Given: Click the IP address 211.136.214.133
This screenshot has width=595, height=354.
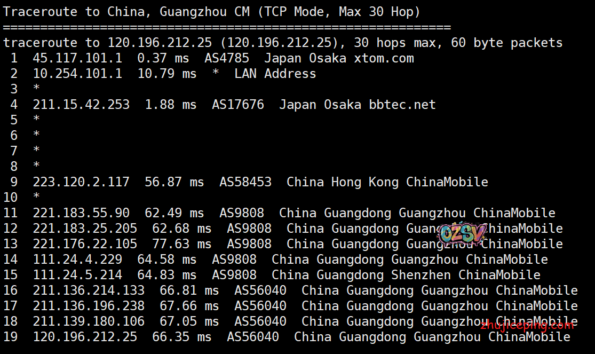Looking at the screenshot, I should coord(89,290).
